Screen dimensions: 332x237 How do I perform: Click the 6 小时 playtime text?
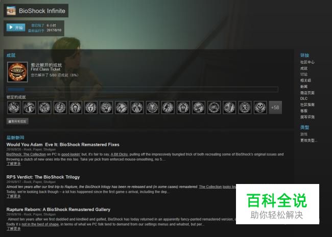52,25
